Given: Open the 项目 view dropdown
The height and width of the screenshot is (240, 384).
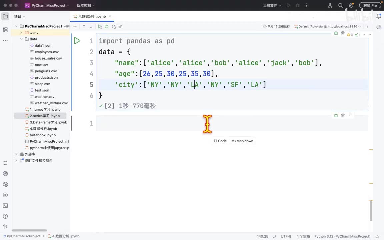Looking at the screenshot, I should pyautogui.click(x=20, y=16).
